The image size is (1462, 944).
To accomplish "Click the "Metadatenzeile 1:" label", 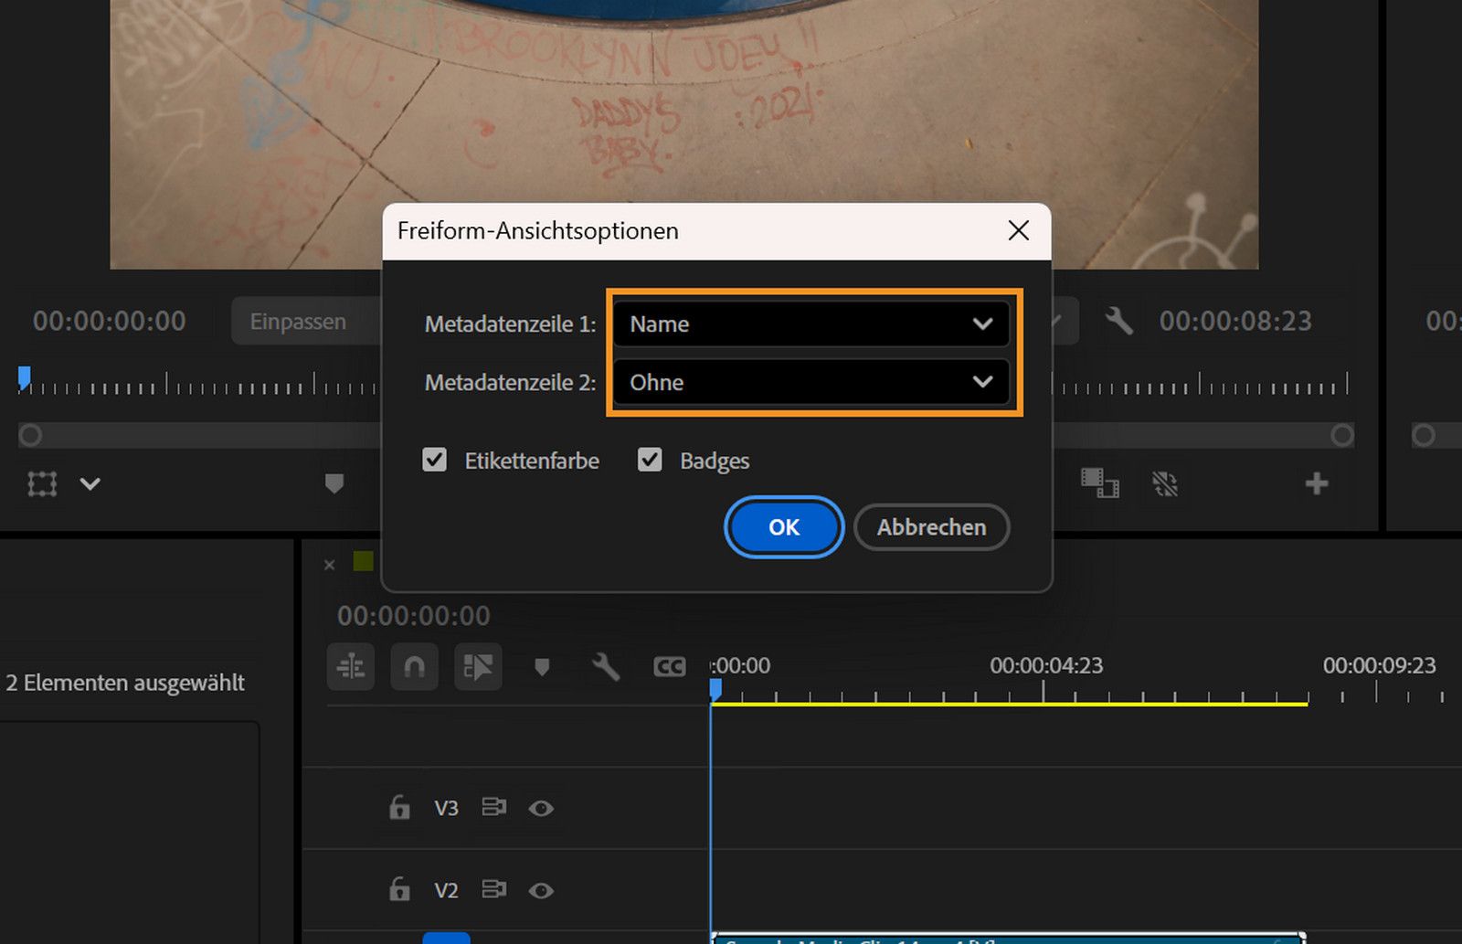I will (x=510, y=324).
